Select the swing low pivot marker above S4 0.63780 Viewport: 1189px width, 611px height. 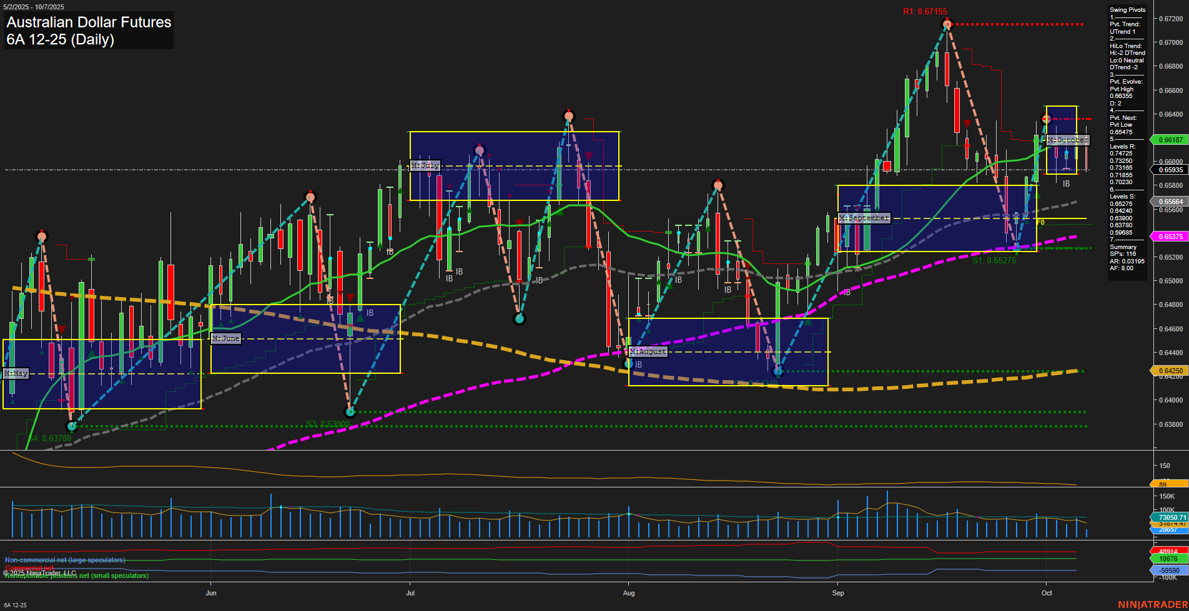click(71, 426)
